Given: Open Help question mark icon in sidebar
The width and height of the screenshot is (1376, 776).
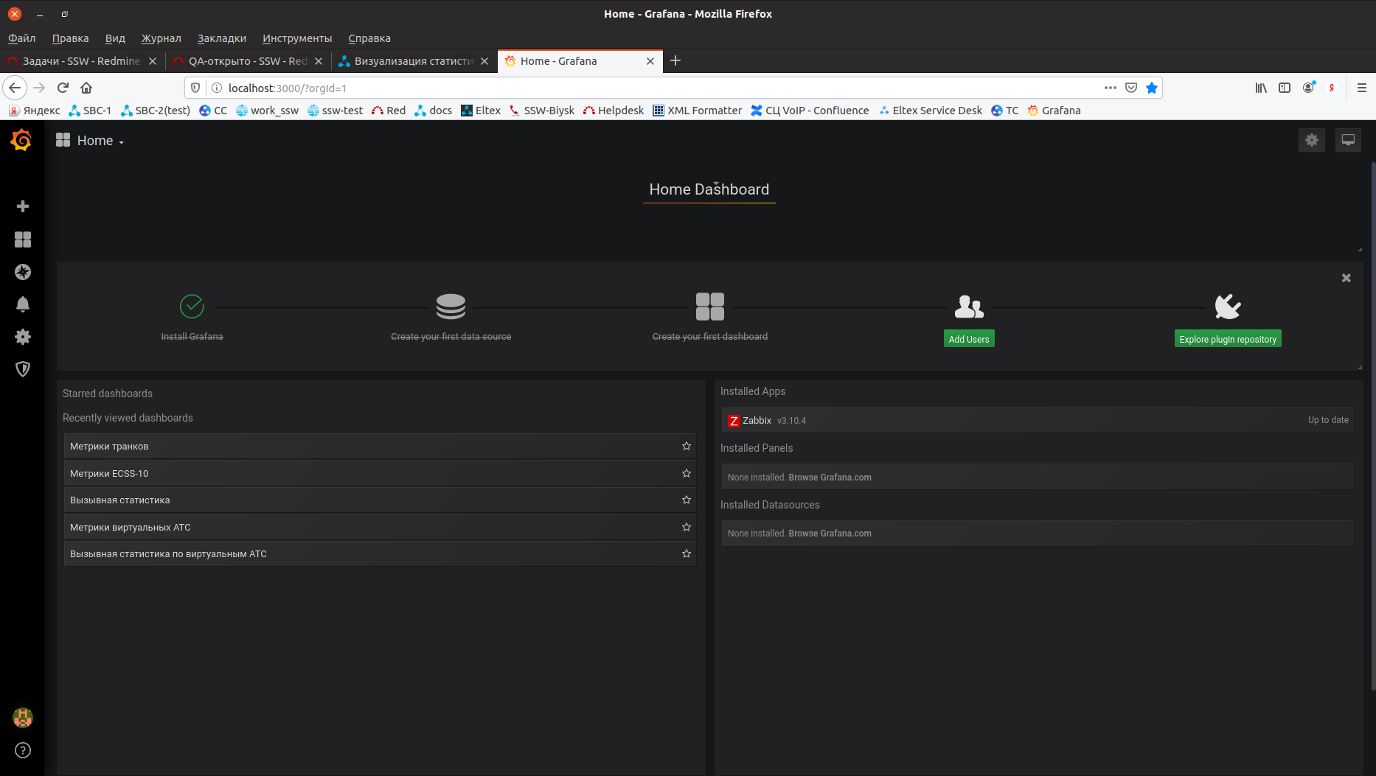Looking at the screenshot, I should [23, 750].
